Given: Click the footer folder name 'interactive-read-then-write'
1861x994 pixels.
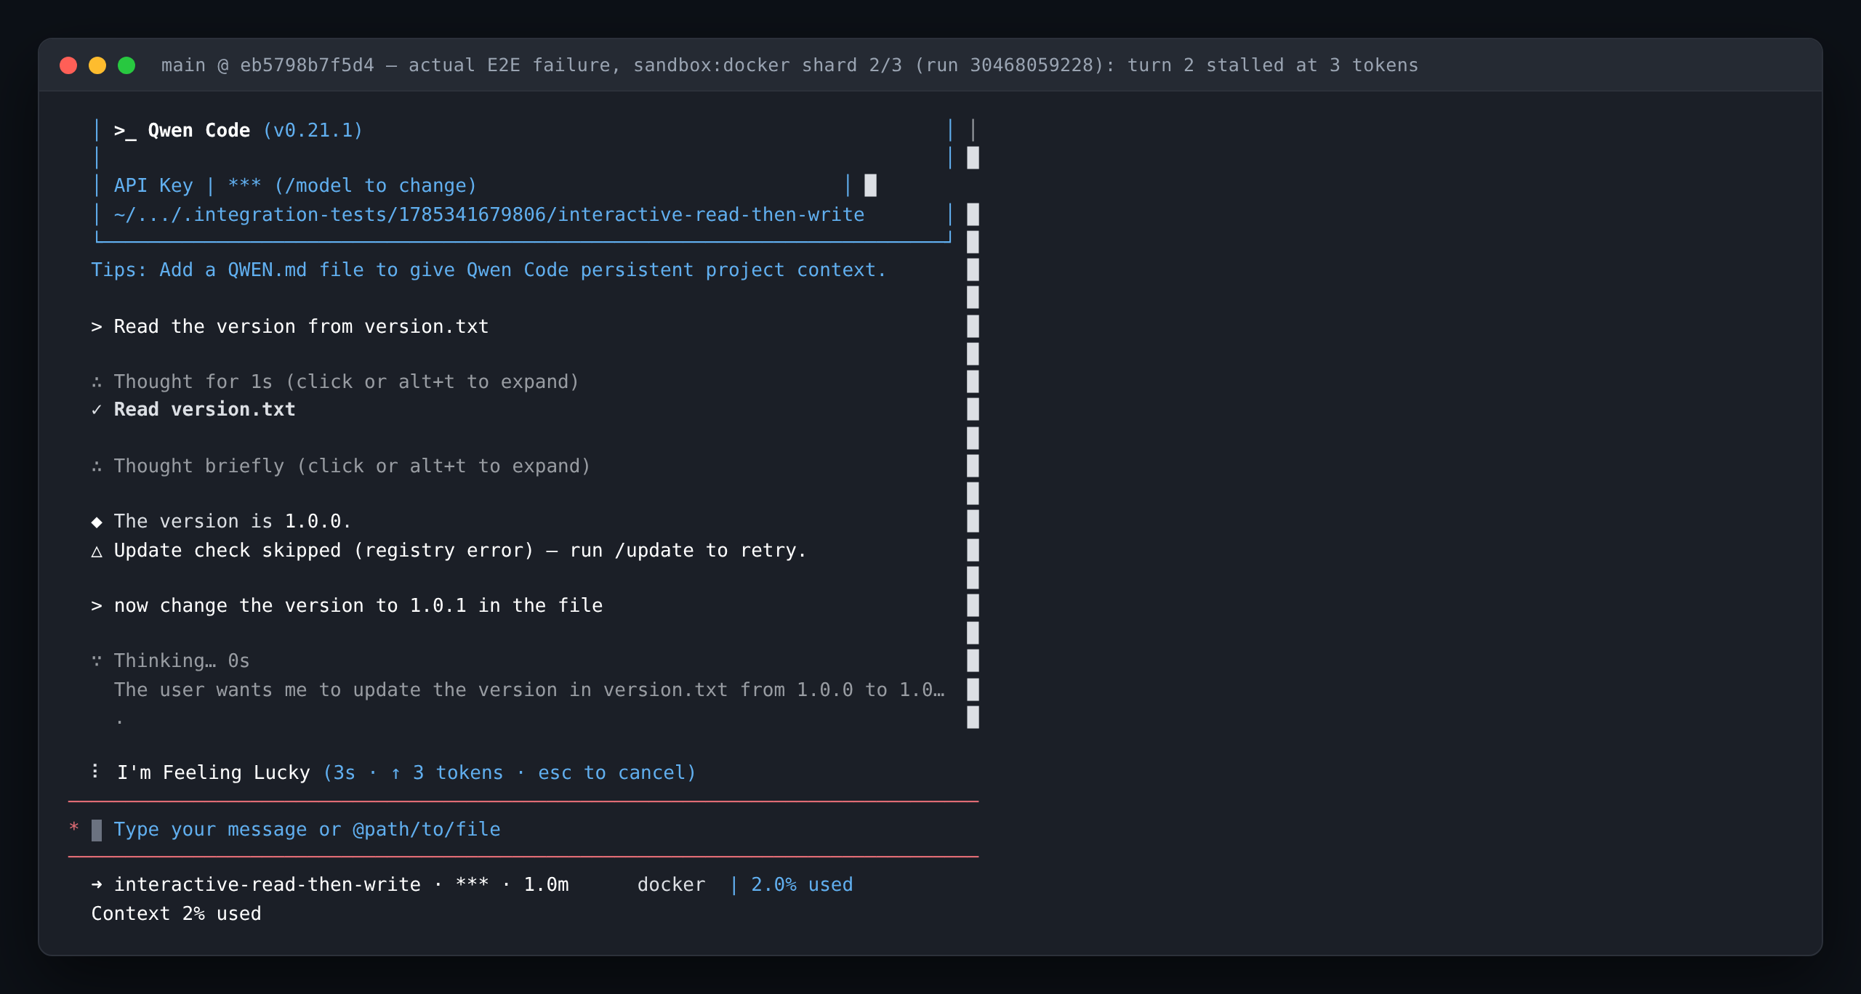Looking at the screenshot, I should pos(268,885).
